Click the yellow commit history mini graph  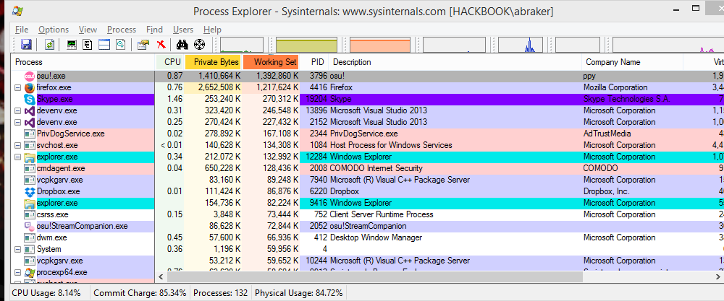coord(308,45)
